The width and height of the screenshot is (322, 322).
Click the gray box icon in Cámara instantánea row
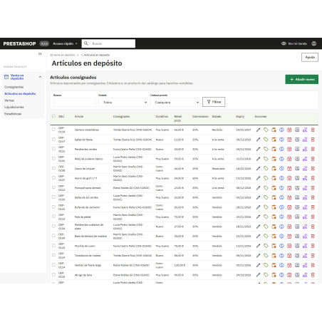tap(297, 130)
